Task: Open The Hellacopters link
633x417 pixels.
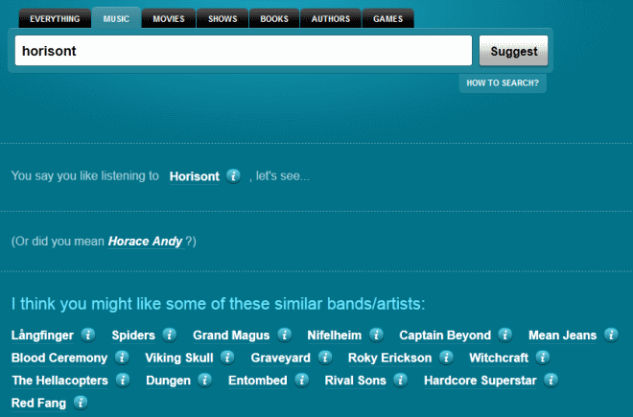Action: click(59, 381)
